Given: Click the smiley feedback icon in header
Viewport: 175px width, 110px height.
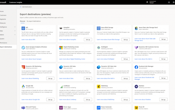Looking at the screenshot, I should 169,2.
